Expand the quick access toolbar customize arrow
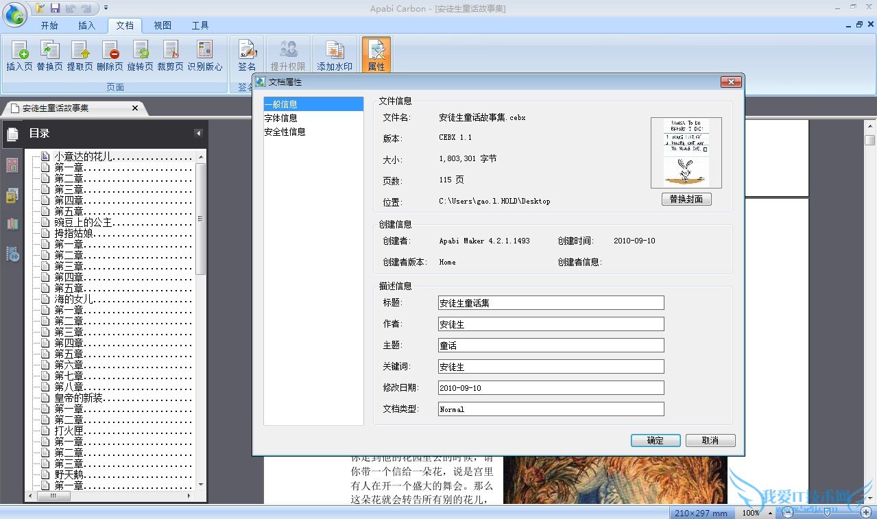 tap(106, 8)
